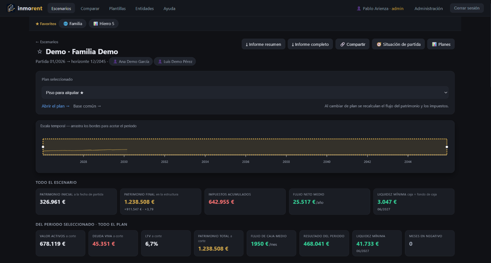Image resolution: width=491 pixels, height=263 pixels.
Task: Click the Impuestos acumulados value 642.955 €
Action: (221, 202)
